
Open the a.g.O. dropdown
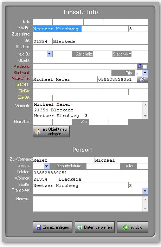[50, 54]
